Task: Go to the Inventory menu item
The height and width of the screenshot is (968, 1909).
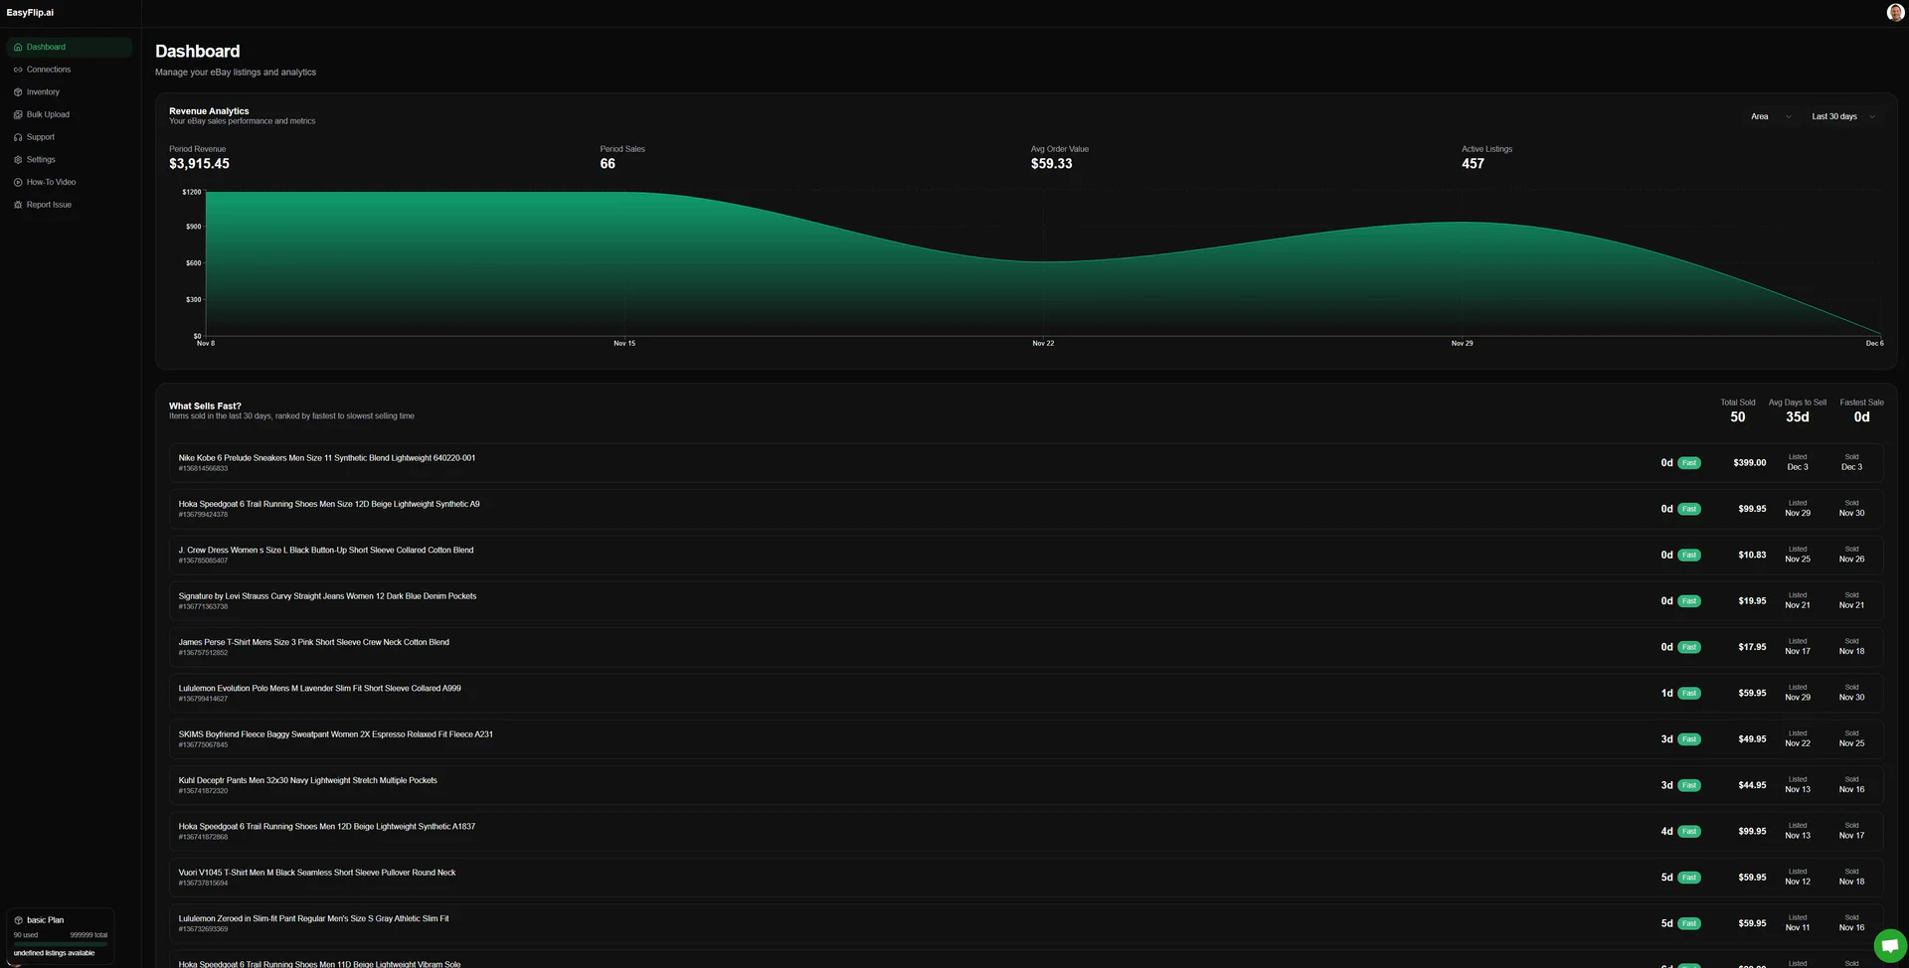Action: pyautogui.click(x=43, y=92)
